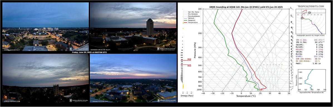Click the SRH 0-1km value readout
This screenshot has height=107, width=333.
(x=310, y=40)
